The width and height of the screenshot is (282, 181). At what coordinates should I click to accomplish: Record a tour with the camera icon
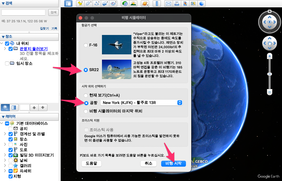click(113, 4)
